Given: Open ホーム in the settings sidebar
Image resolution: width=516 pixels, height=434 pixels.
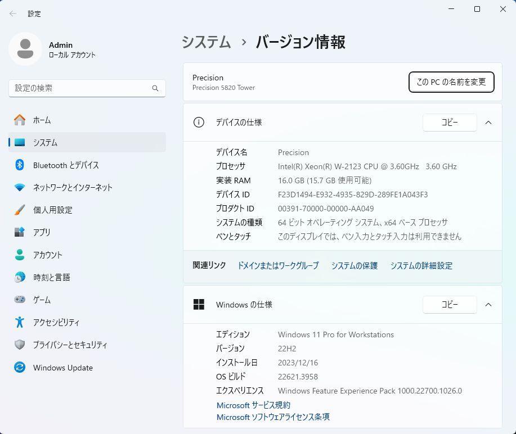Looking at the screenshot, I should click(87, 120).
